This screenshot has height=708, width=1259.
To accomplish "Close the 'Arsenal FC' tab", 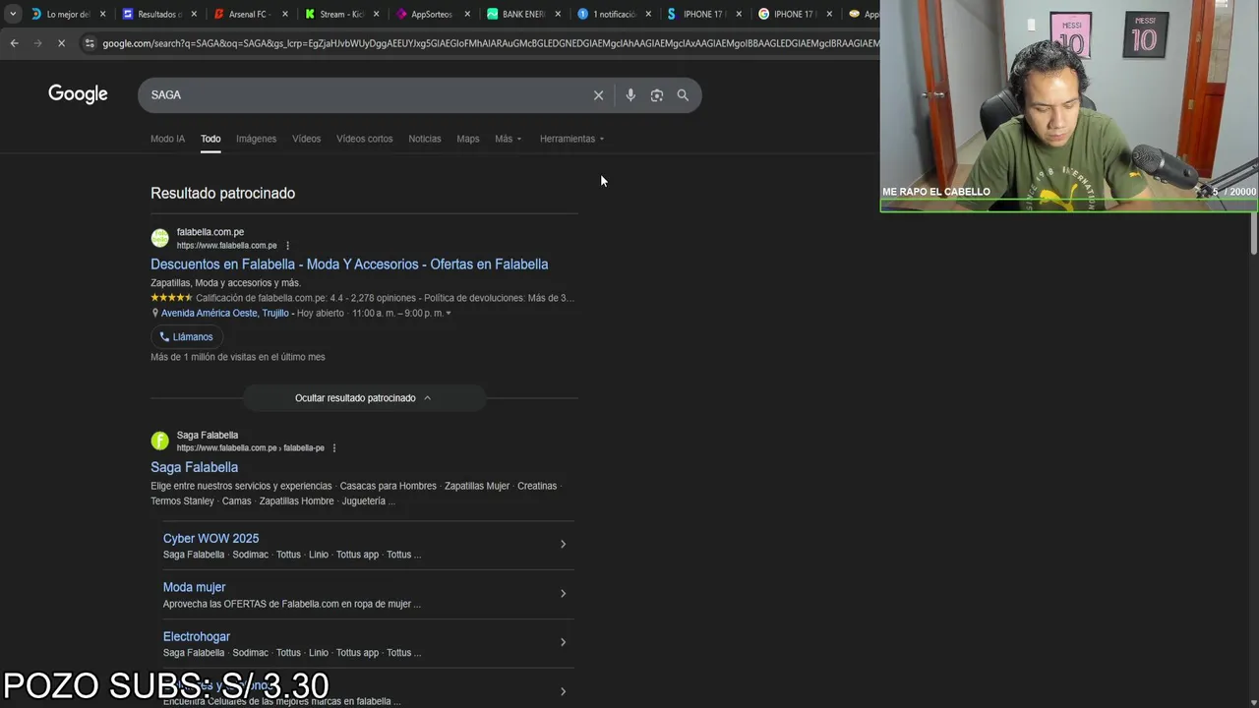I will point(285,15).
